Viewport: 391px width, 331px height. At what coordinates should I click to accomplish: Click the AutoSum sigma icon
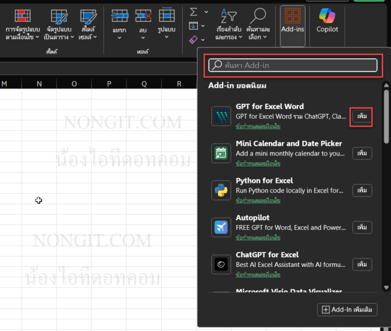click(x=194, y=12)
